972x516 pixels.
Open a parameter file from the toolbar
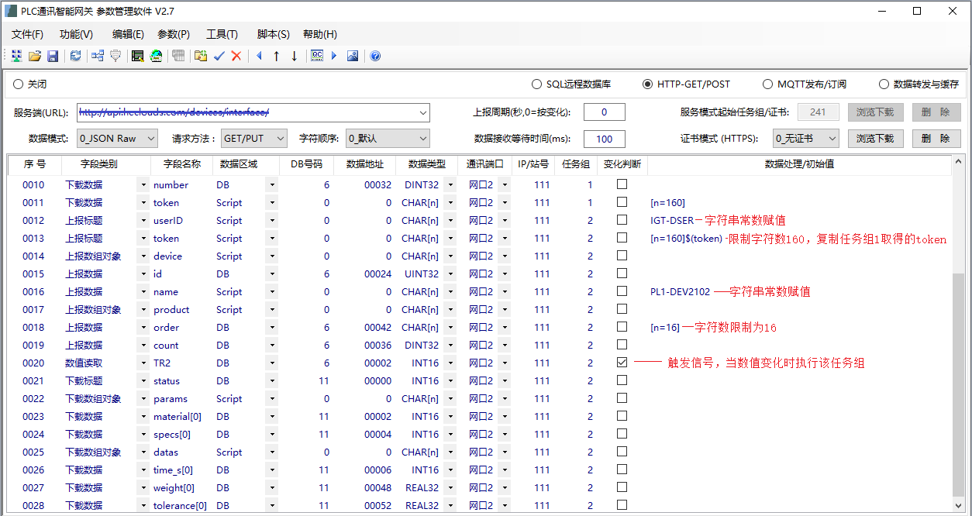(x=35, y=55)
